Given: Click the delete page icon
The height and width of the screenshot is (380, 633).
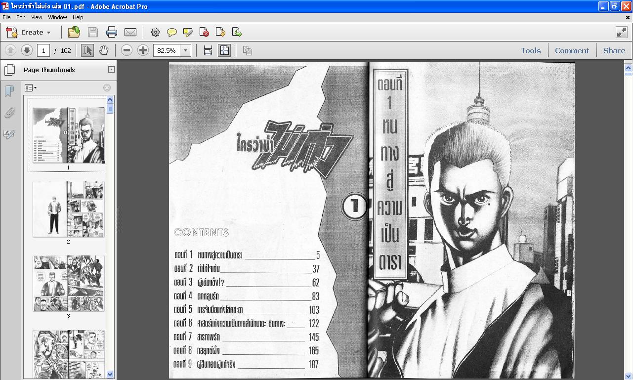Looking at the screenshot, I should [x=204, y=32].
